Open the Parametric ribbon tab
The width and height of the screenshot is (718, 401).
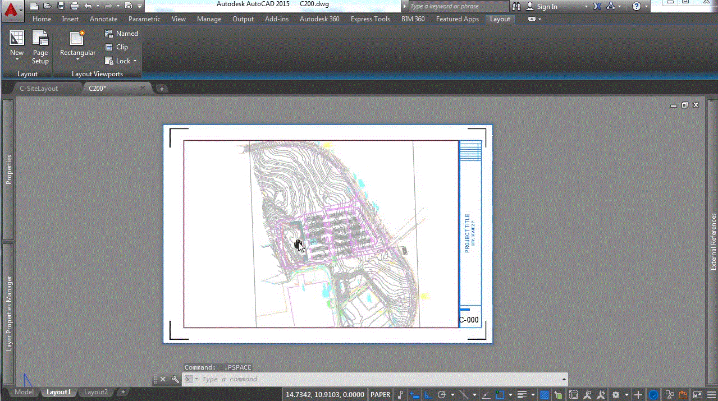[144, 19]
